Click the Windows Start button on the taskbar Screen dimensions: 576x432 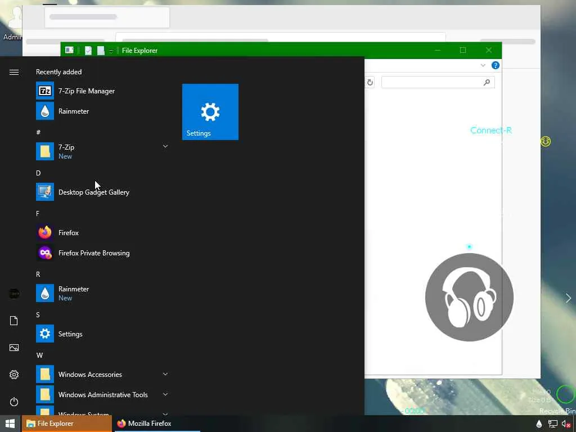click(x=10, y=424)
